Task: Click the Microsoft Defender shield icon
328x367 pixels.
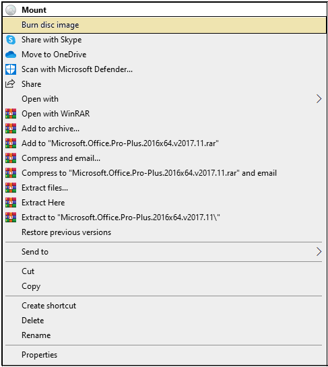Action: tap(11, 69)
